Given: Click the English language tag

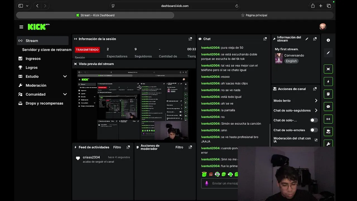Looking at the screenshot, I should tap(291, 61).
